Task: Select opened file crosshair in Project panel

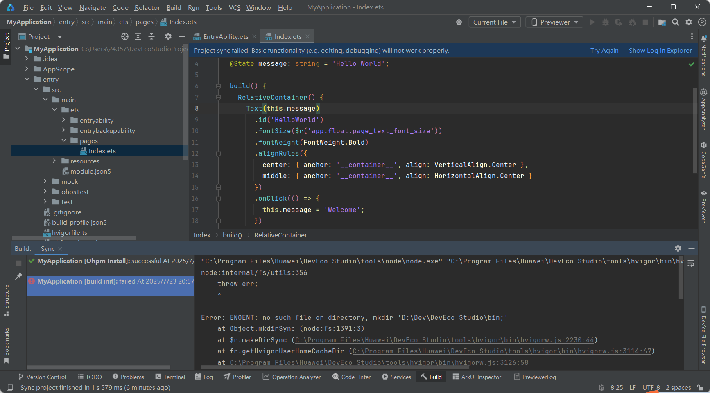Action: 125,36
